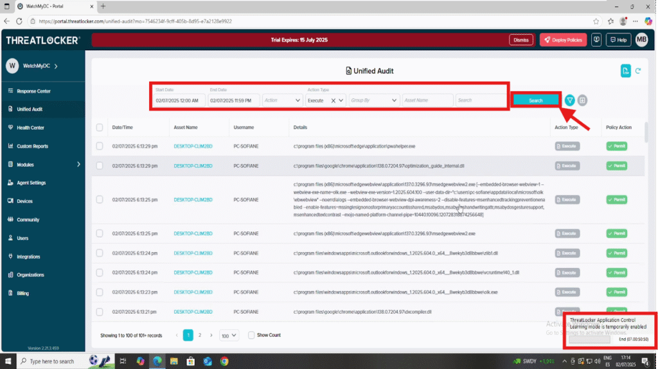
Task: Open Organizations page
Action: (30, 275)
